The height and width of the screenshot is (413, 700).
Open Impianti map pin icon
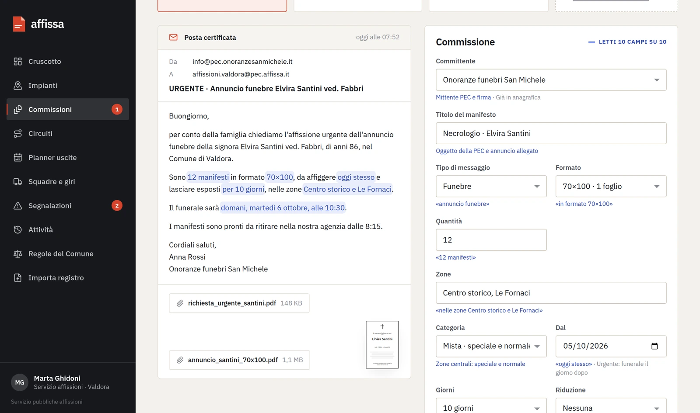[17, 86]
